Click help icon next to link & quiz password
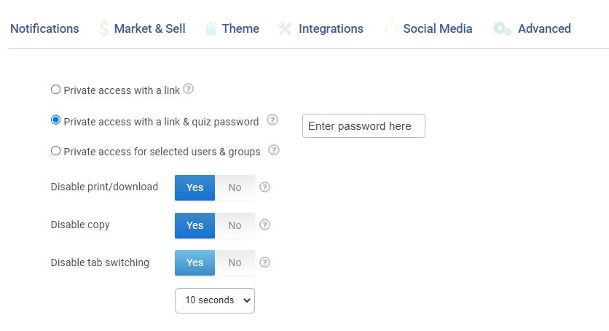Viewport: 609px width, 331px height. pos(272,120)
